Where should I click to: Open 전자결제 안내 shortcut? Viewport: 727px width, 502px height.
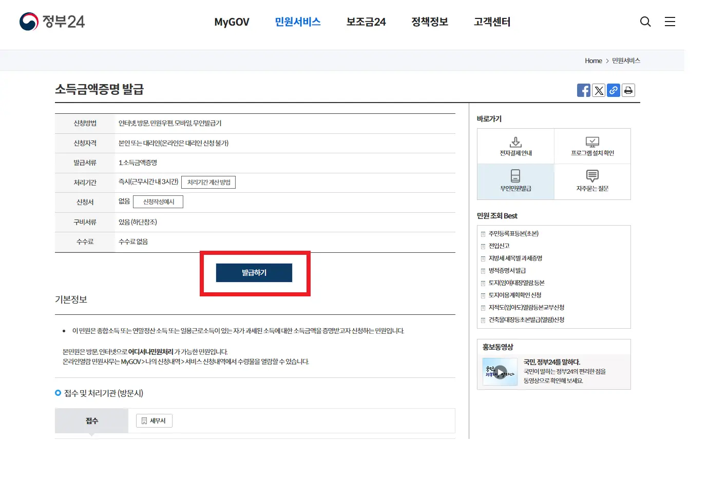(516, 146)
